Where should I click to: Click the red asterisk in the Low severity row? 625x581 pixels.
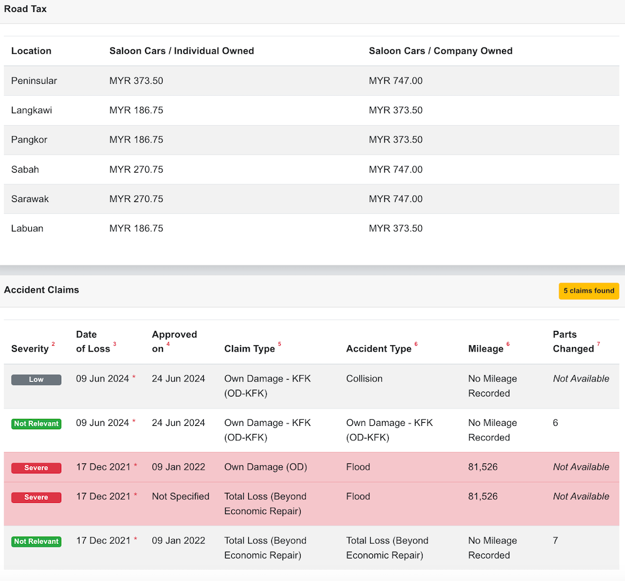[134, 378]
